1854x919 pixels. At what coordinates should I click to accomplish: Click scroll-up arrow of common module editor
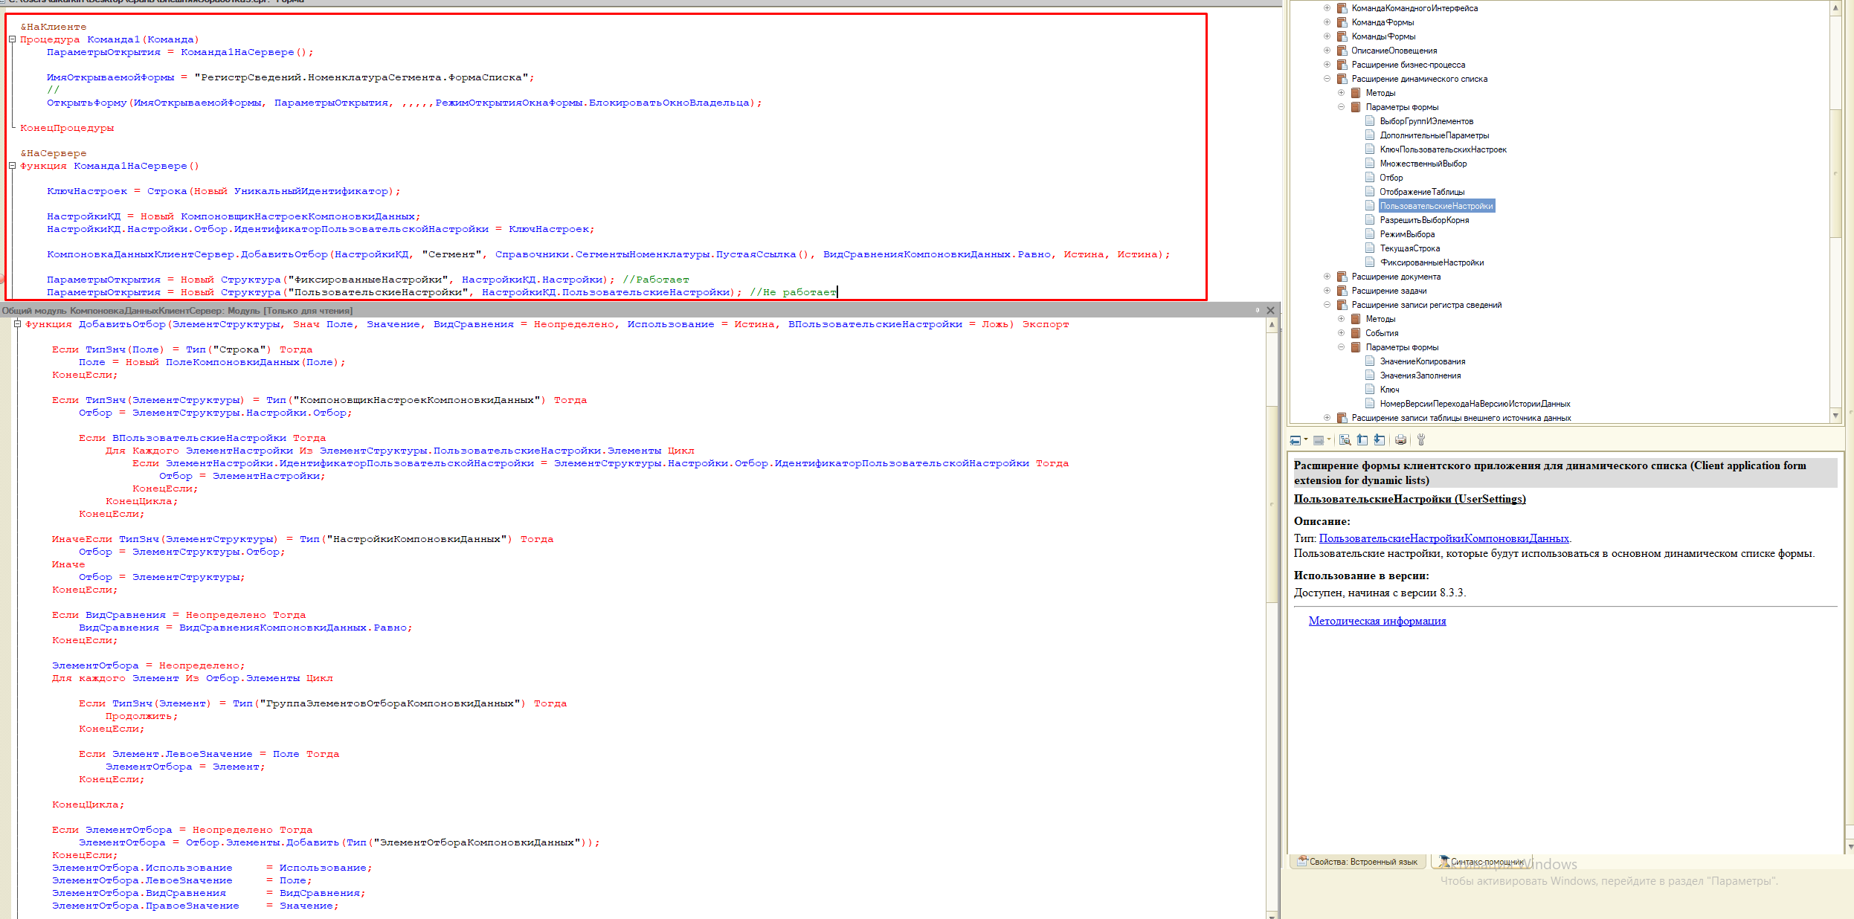coord(1272,325)
